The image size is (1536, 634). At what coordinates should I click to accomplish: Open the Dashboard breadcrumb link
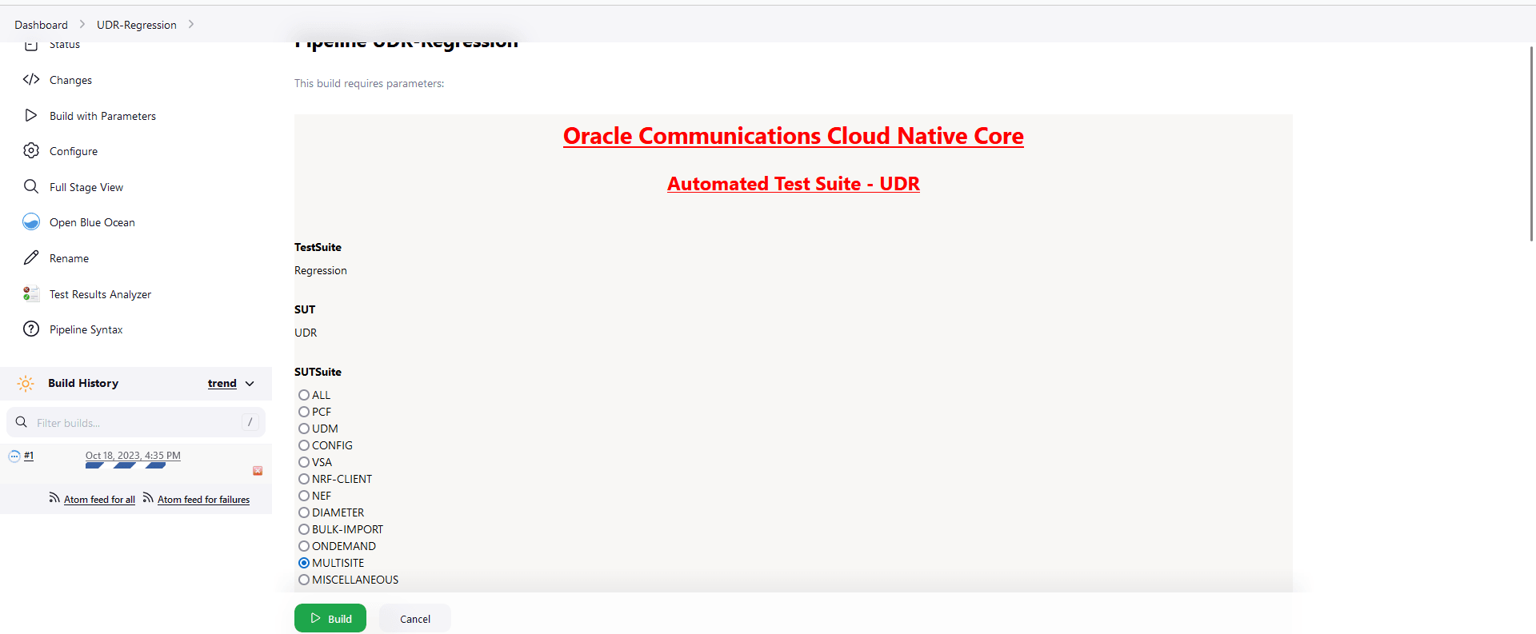coord(41,25)
